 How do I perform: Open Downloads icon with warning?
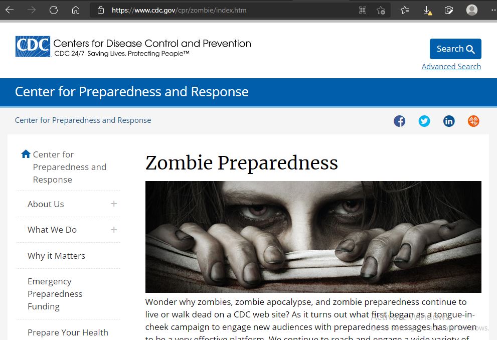pyautogui.click(x=428, y=11)
